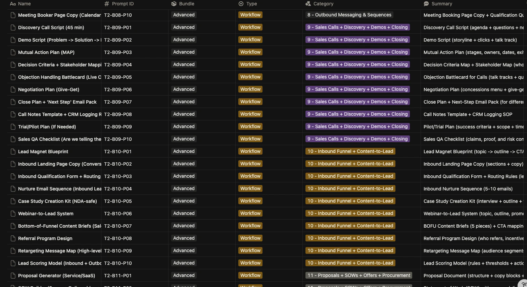The width and height of the screenshot is (527, 287).
Task: Click the page icon beside Webinar-to-Lead System
Action: (x=13, y=214)
